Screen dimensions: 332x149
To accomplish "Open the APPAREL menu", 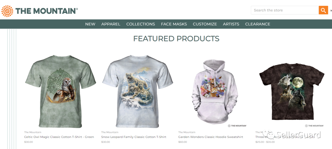I will pos(111,24).
